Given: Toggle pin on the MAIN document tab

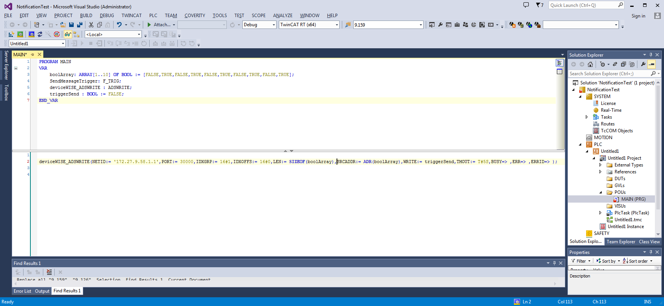Looking at the screenshot, I should point(33,54).
